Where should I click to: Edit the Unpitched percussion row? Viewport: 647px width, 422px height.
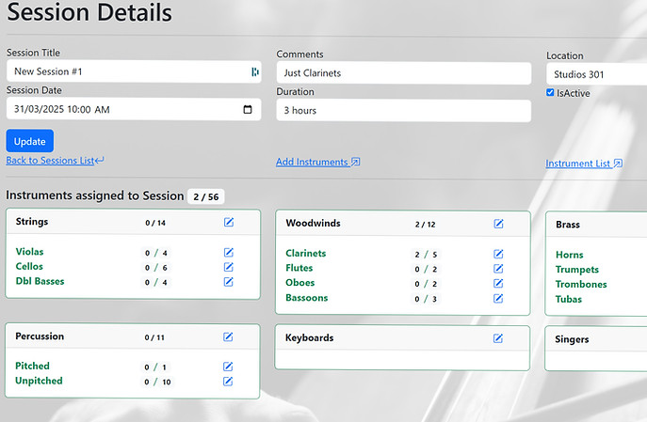coord(228,382)
